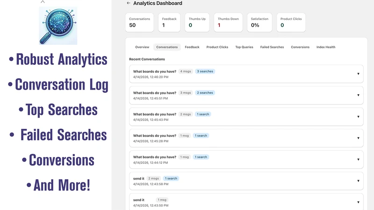
Task: Click the Analytics Dashboard title
Action: [158, 3]
